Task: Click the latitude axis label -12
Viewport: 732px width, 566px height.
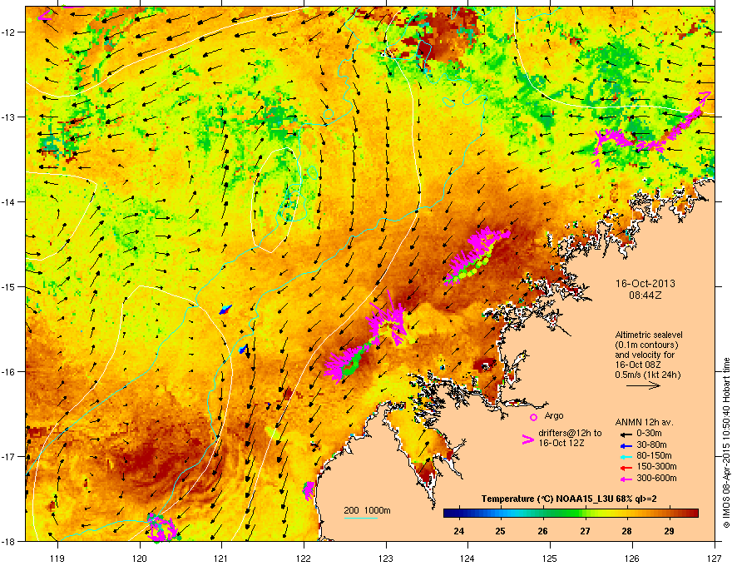Action: [x=9, y=32]
